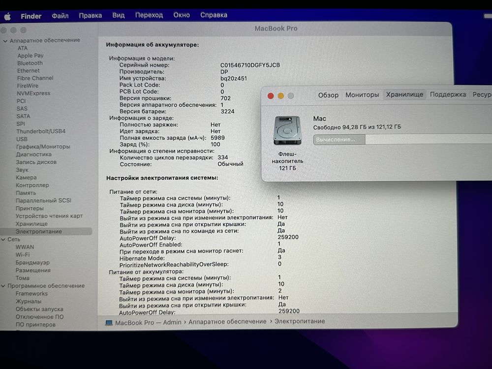Select Хранилище in the sidebar list
This screenshot has width=492, height=369.
tap(31, 224)
